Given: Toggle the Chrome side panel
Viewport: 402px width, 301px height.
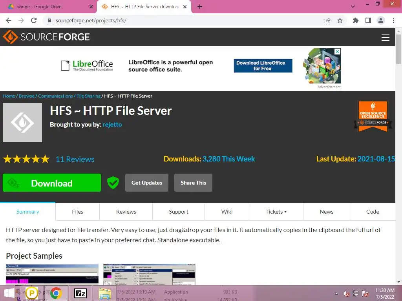Looking at the screenshot, I should [368, 20].
